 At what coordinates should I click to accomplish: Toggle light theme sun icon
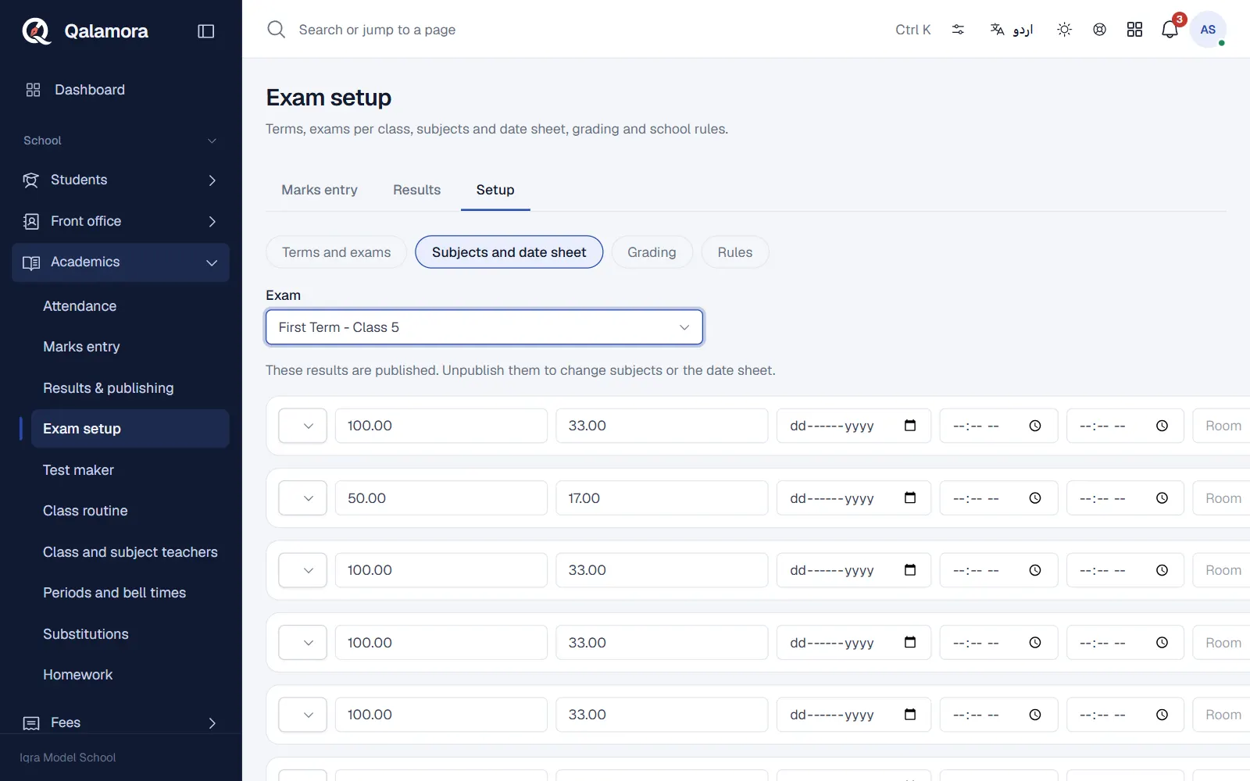[x=1064, y=30]
